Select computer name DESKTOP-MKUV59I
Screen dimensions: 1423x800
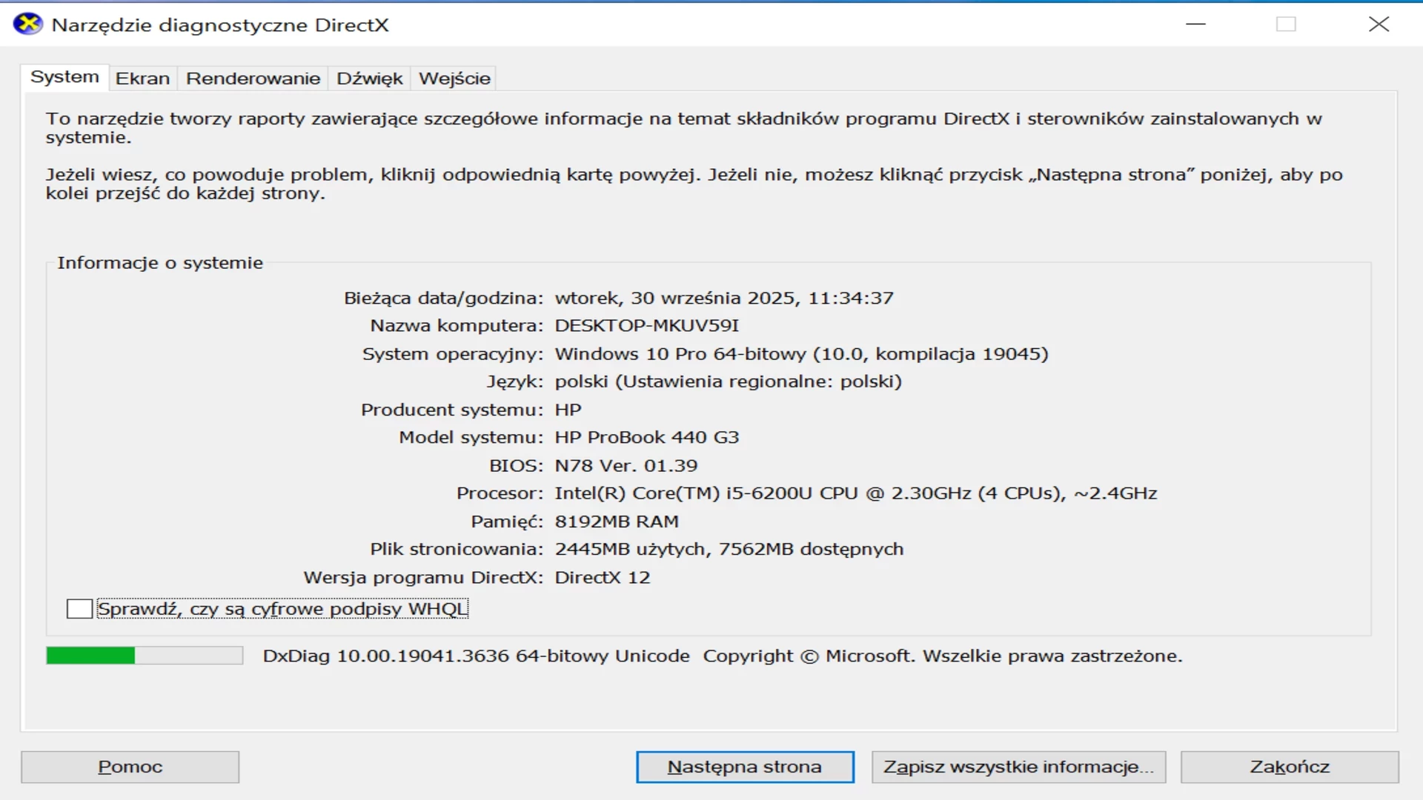coord(647,326)
